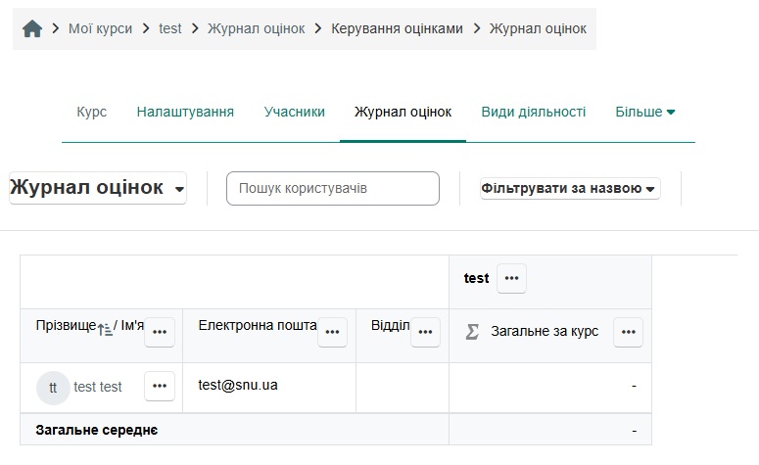Viewport: 759px width, 465px height.
Task: Click Керування оцінками in breadcrumb
Action: [397, 28]
